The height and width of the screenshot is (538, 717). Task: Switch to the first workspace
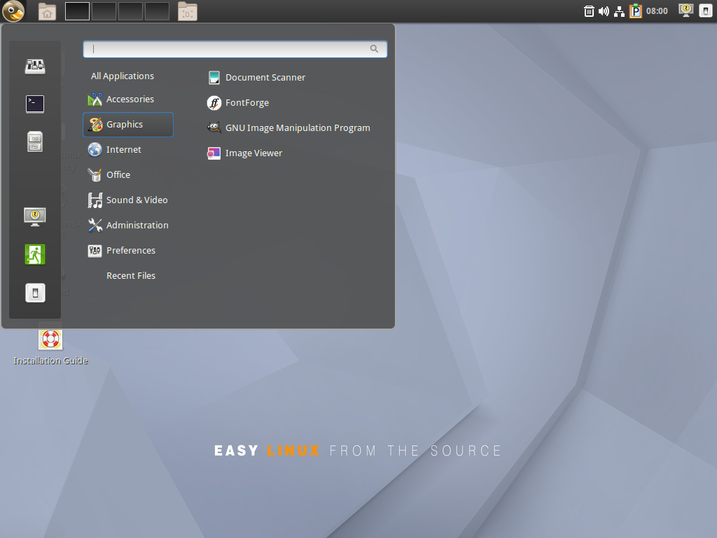[77, 11]
